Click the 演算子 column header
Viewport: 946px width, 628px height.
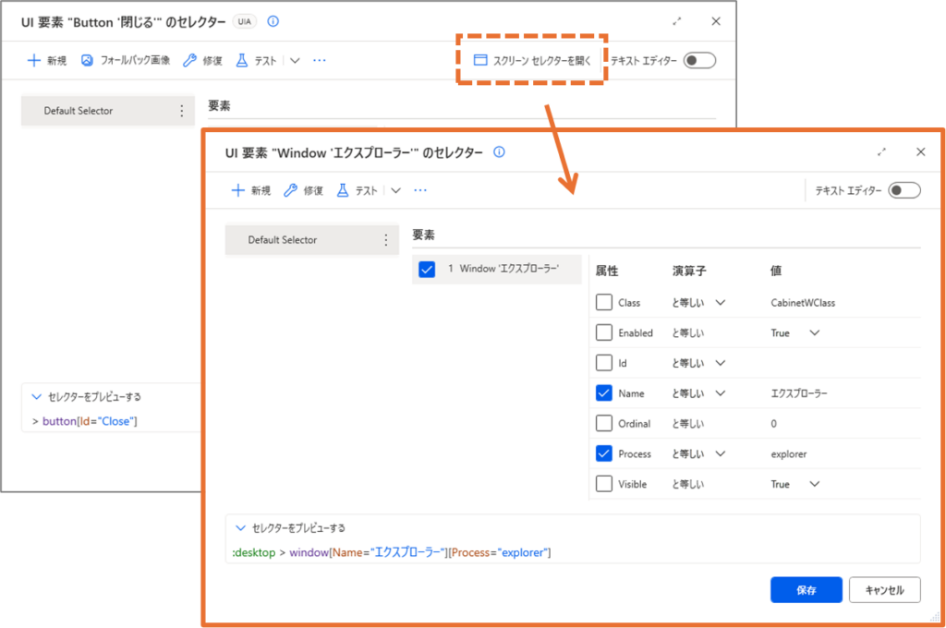[689, 271]
